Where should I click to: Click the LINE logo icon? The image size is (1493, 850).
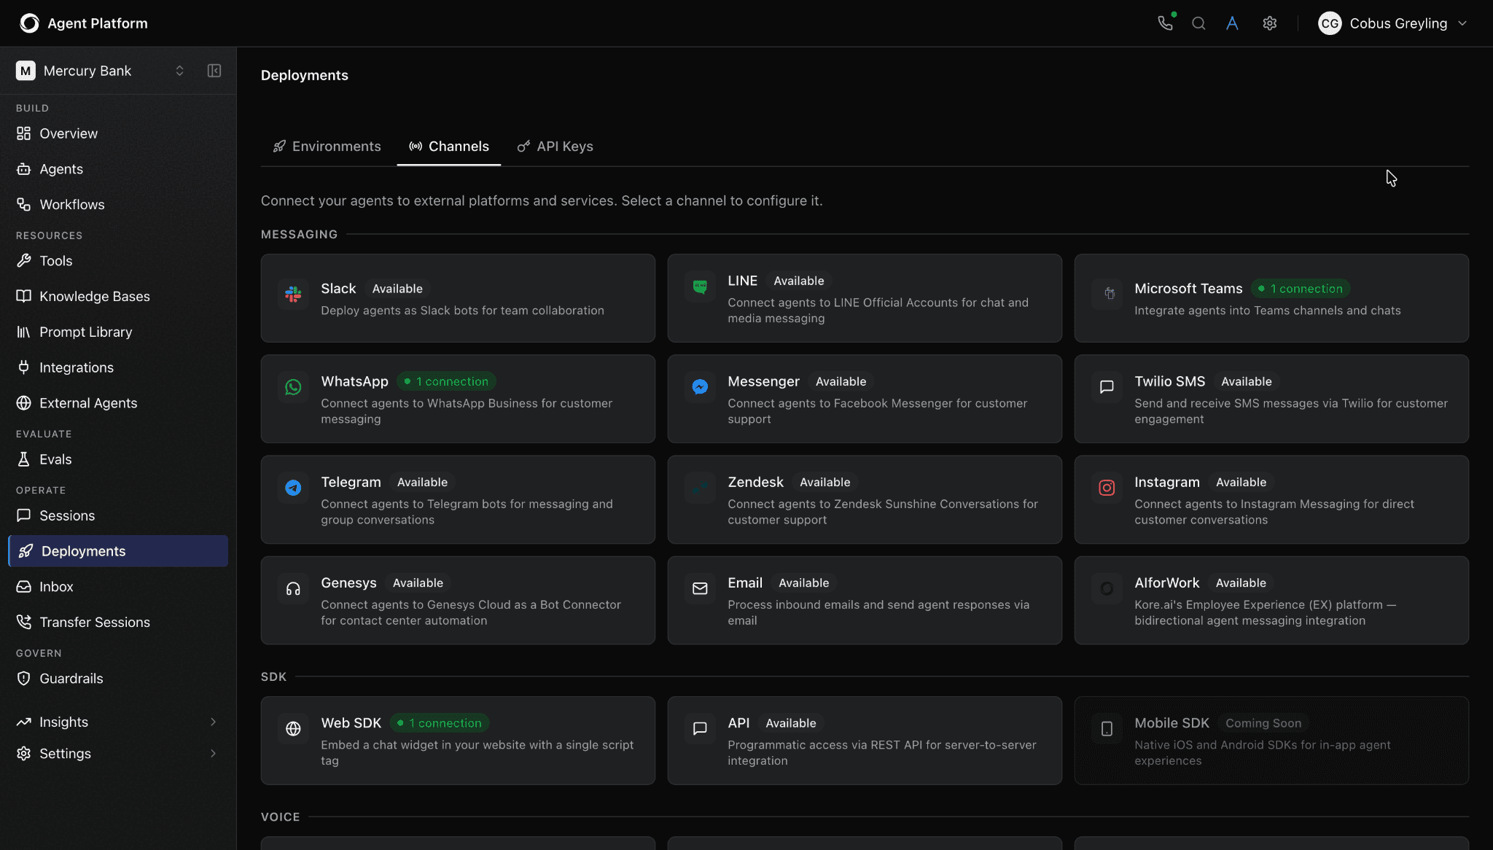[700, 286]
